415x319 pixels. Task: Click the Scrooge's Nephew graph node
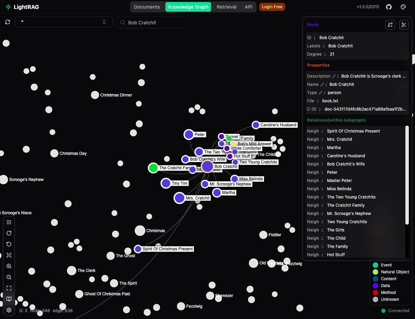click(3, 180)
